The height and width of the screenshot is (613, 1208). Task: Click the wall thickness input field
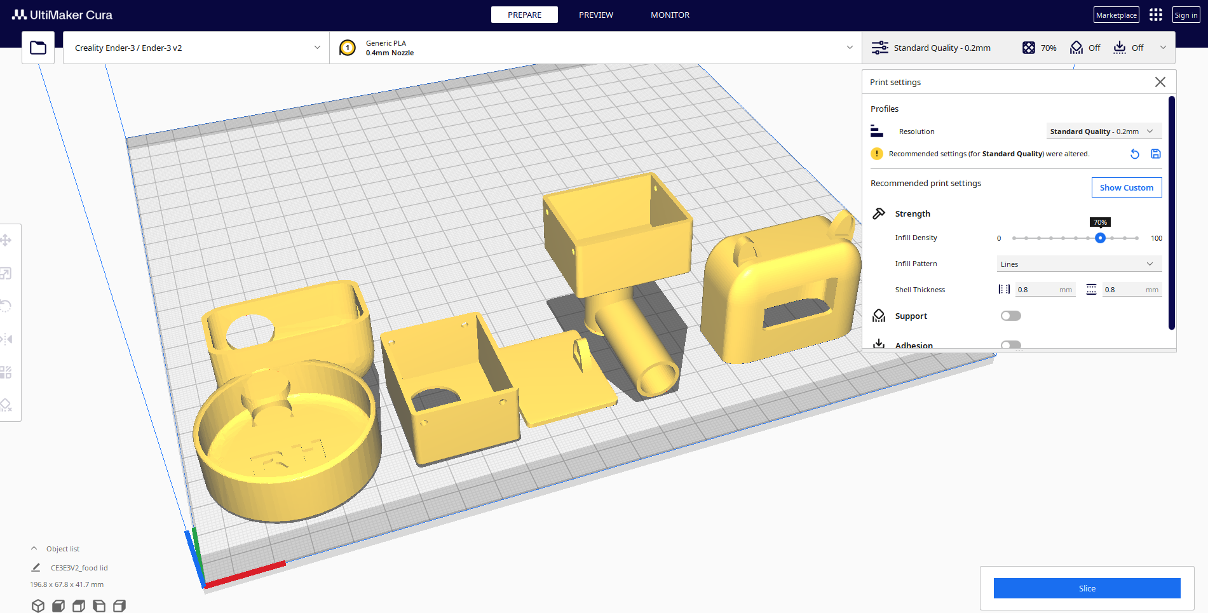1045,290
